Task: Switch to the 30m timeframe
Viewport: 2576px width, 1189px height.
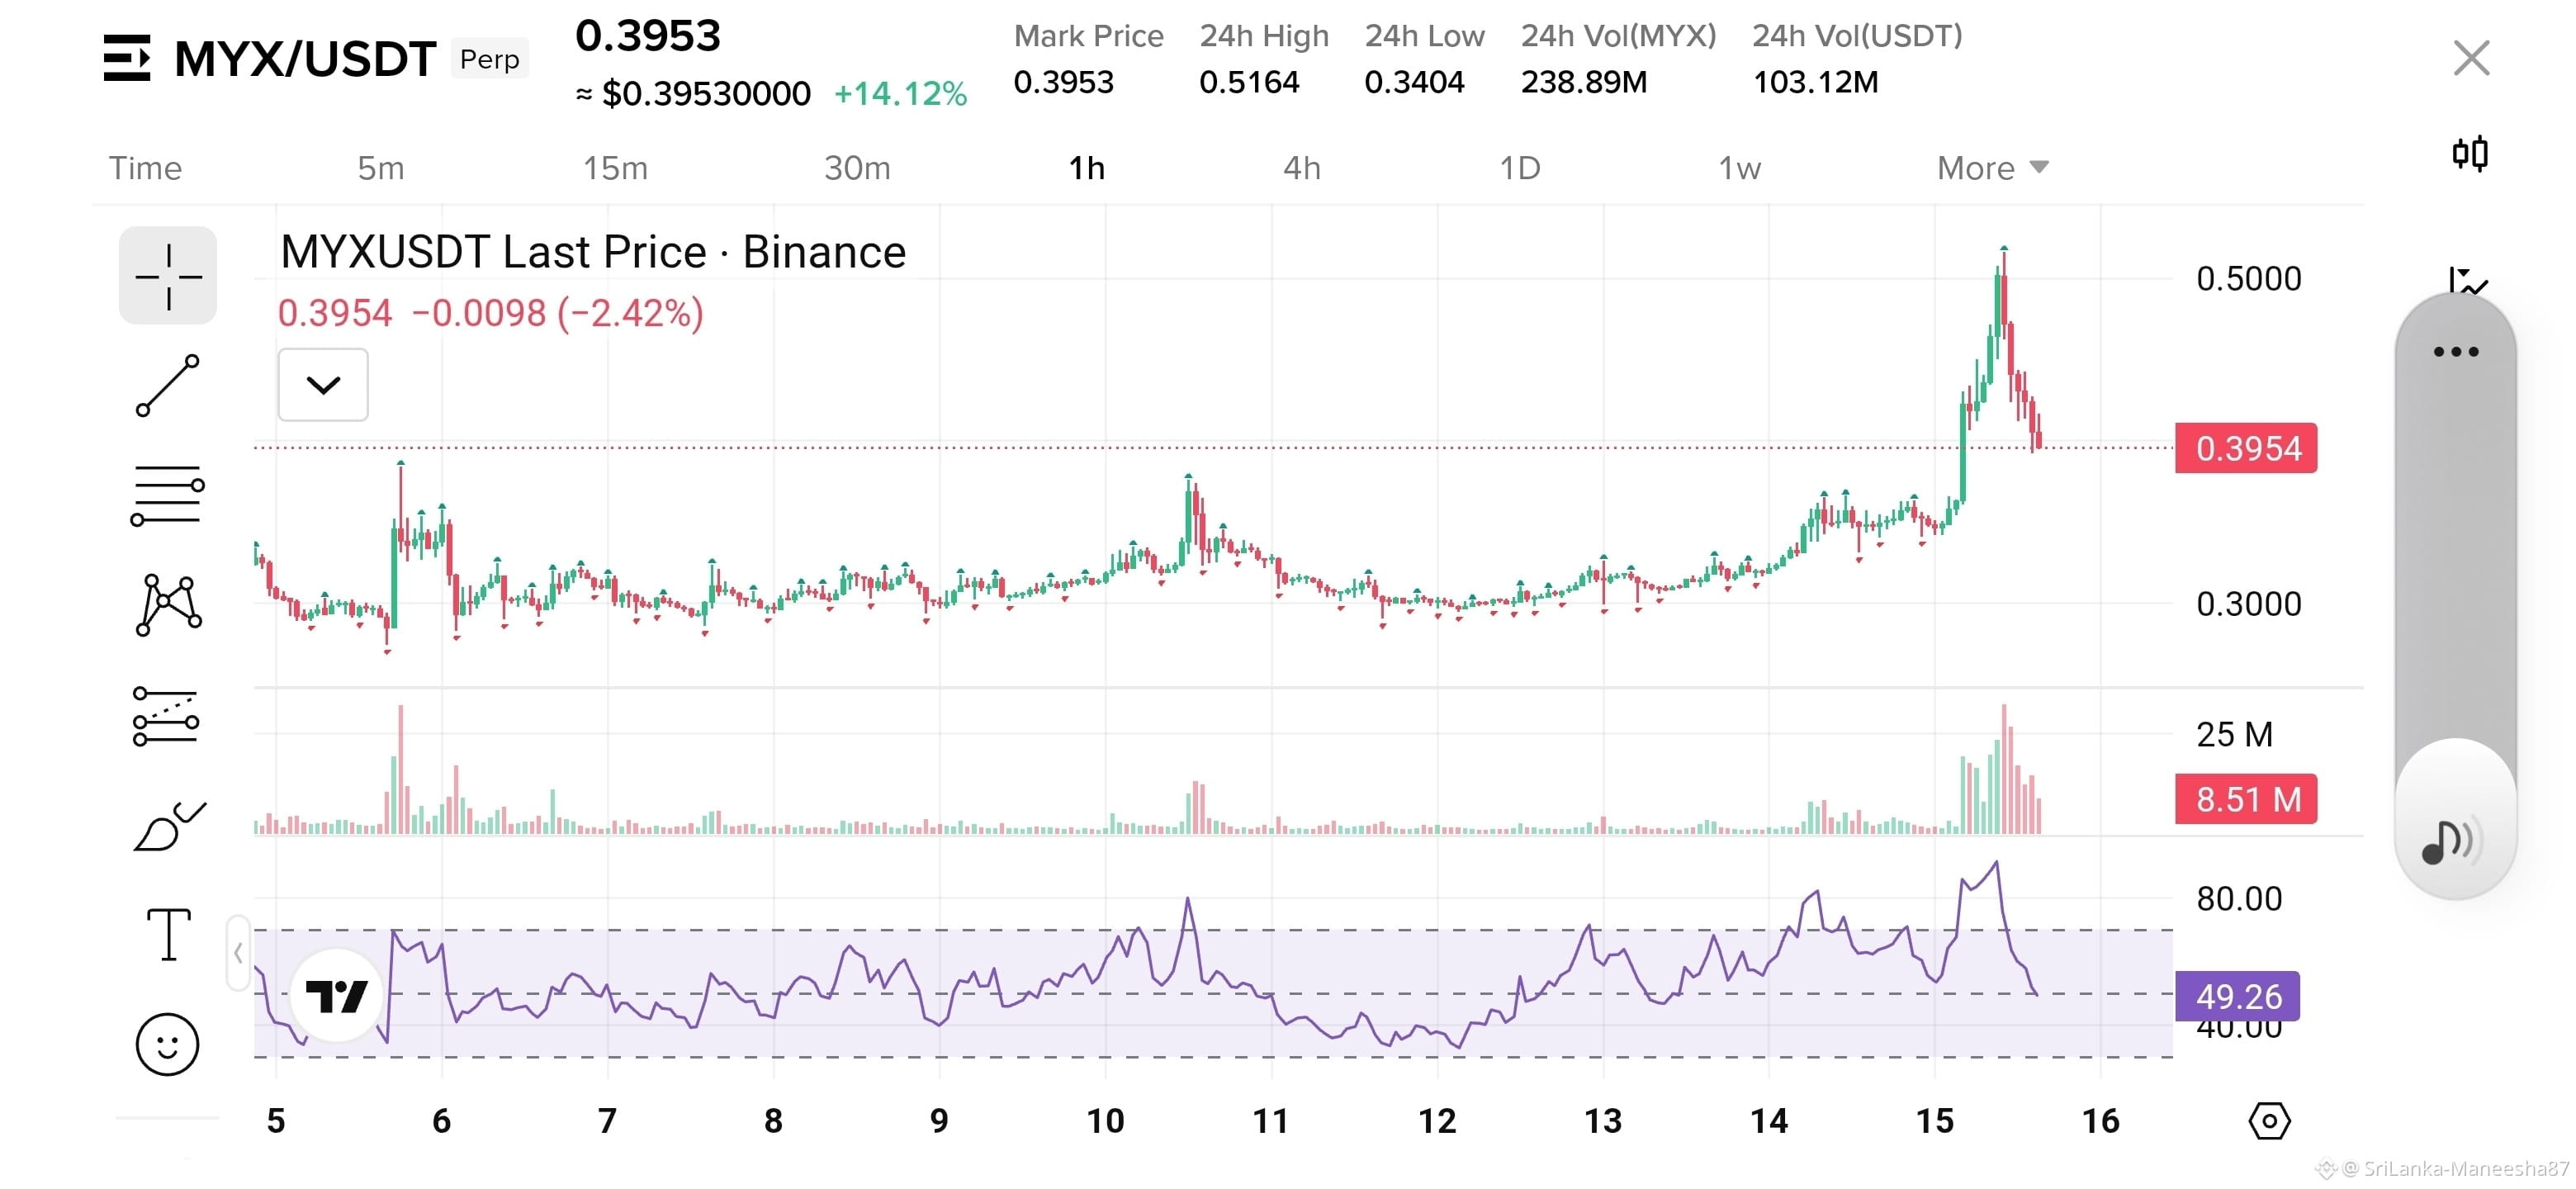Action: pyautogui.click(x=857, y=168)
